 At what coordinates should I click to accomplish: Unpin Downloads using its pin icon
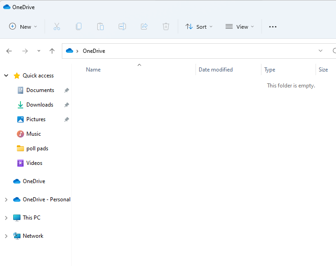(67, 105)
